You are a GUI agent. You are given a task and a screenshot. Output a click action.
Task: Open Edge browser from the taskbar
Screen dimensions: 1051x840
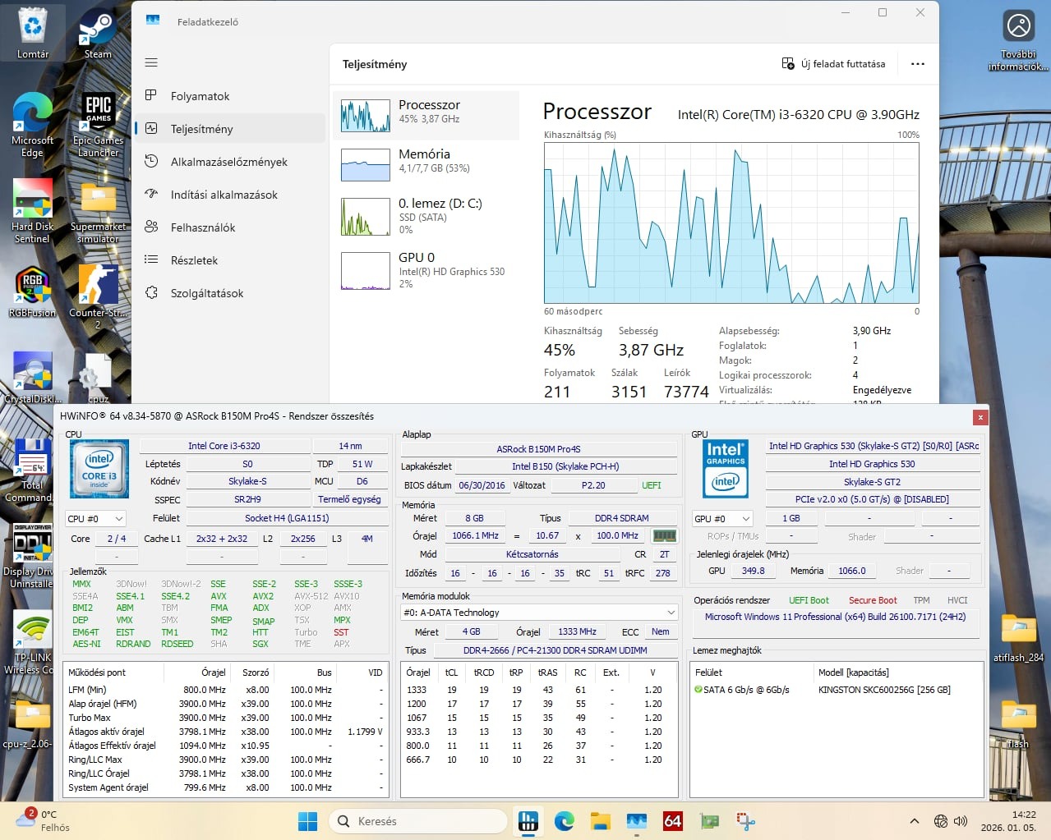click(x=565, y=821)
